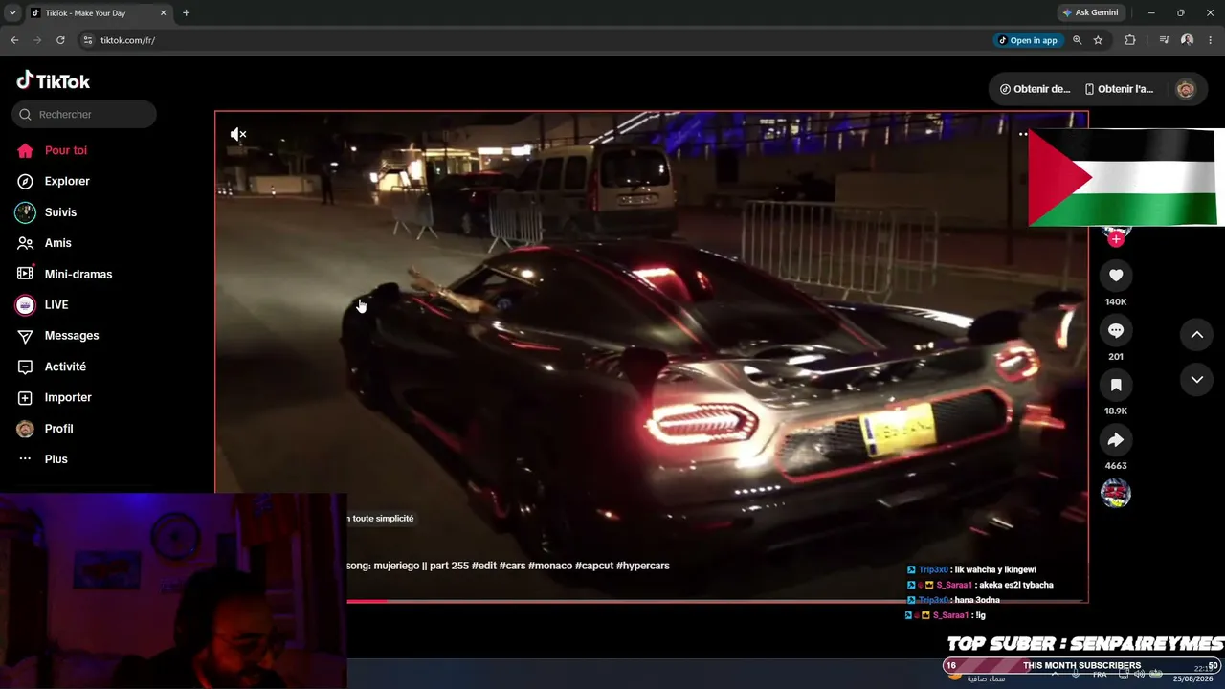Bookmark this page with the star
This screenshot has height=689, width=1225.
tap(1098, 40)
